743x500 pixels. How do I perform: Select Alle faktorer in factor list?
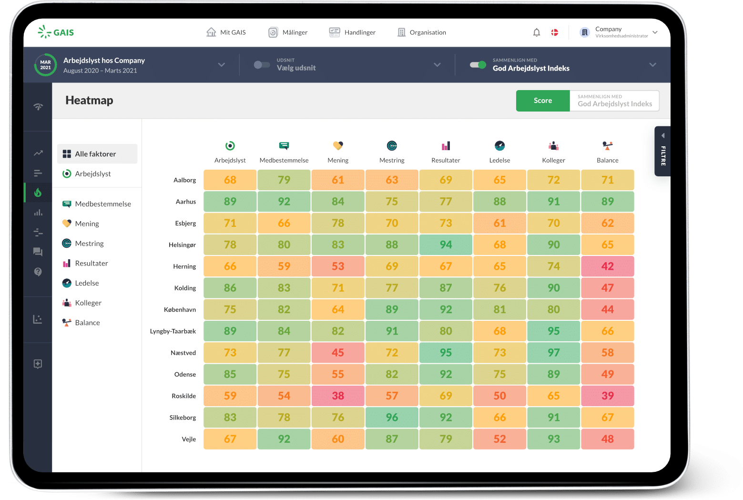click(97, 154)
